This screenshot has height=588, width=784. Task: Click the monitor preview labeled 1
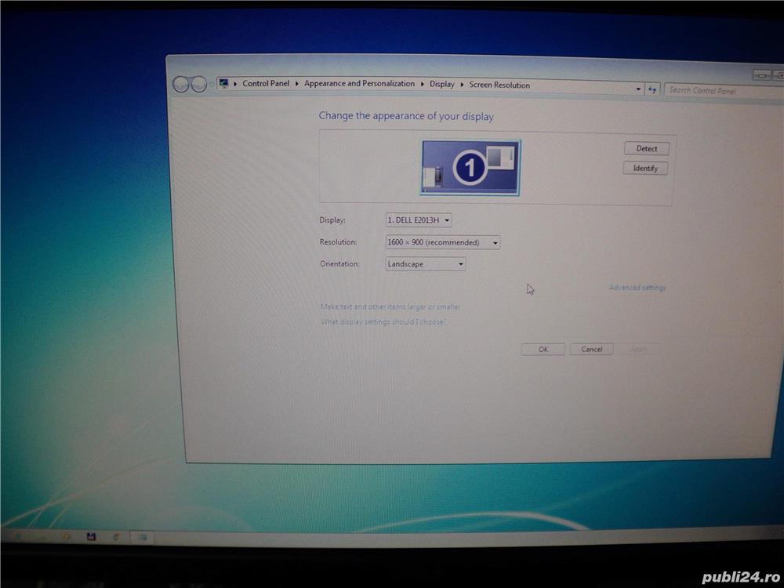(470, 165)
